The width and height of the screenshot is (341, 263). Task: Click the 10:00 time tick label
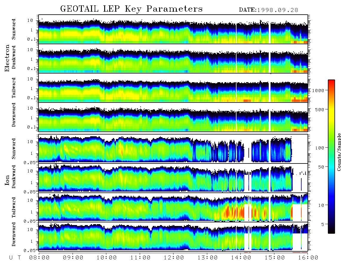(107, 258)
